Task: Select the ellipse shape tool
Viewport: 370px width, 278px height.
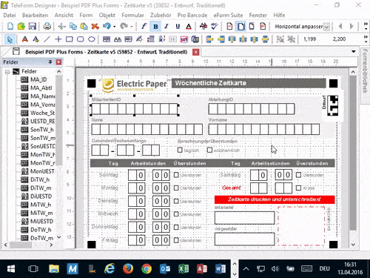Action: 92,39
